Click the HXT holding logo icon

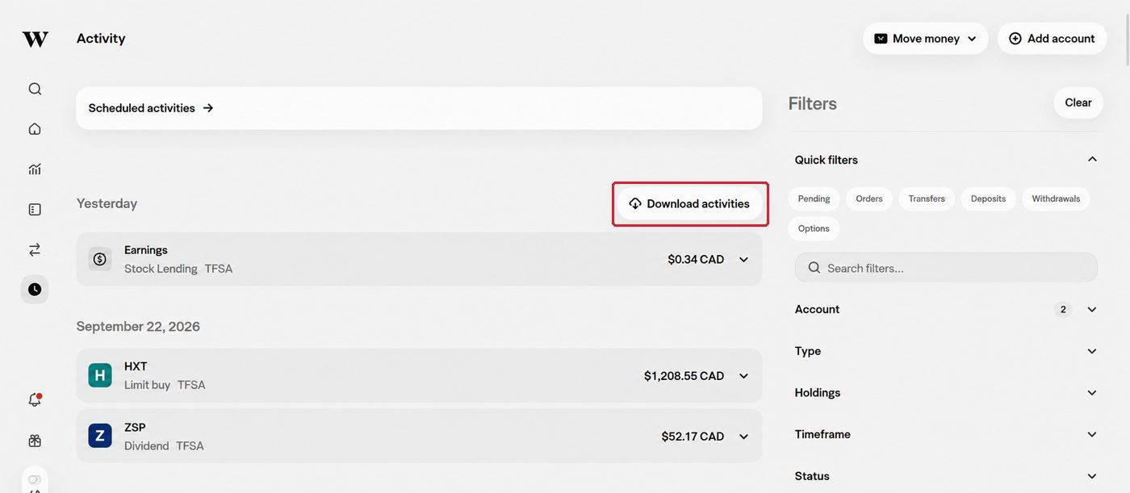pyautogui.click(x=100, y=375)
